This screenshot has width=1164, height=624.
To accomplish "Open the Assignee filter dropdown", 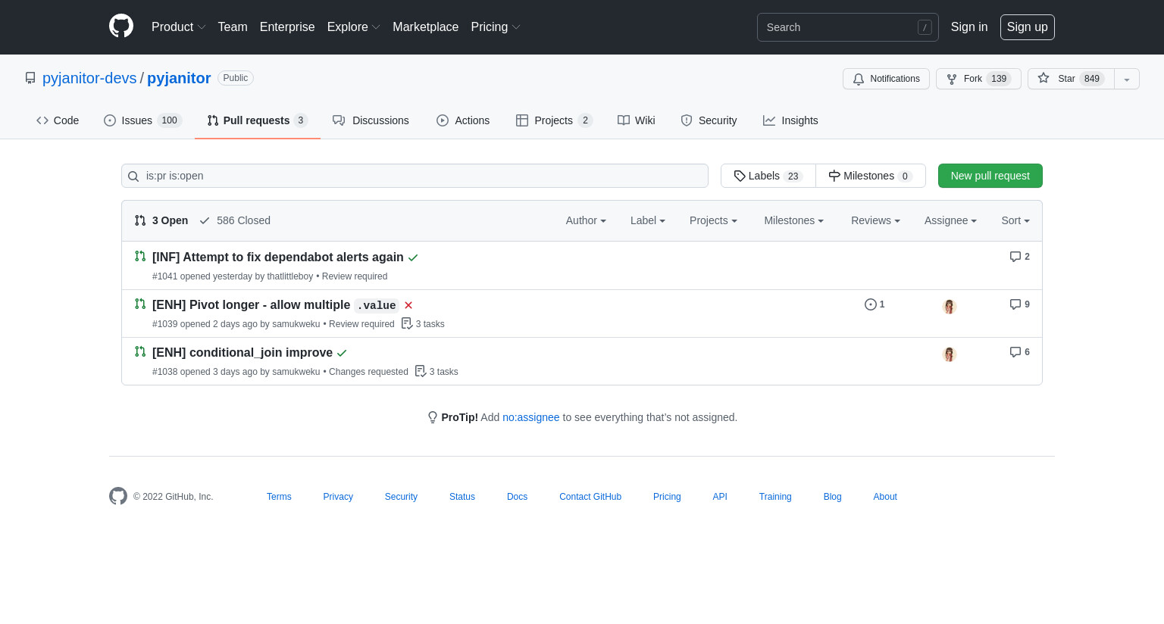I will (950, 220).
